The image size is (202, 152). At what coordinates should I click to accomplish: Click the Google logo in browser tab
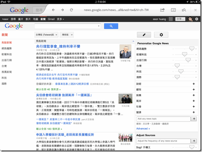[x=19, y=10]
